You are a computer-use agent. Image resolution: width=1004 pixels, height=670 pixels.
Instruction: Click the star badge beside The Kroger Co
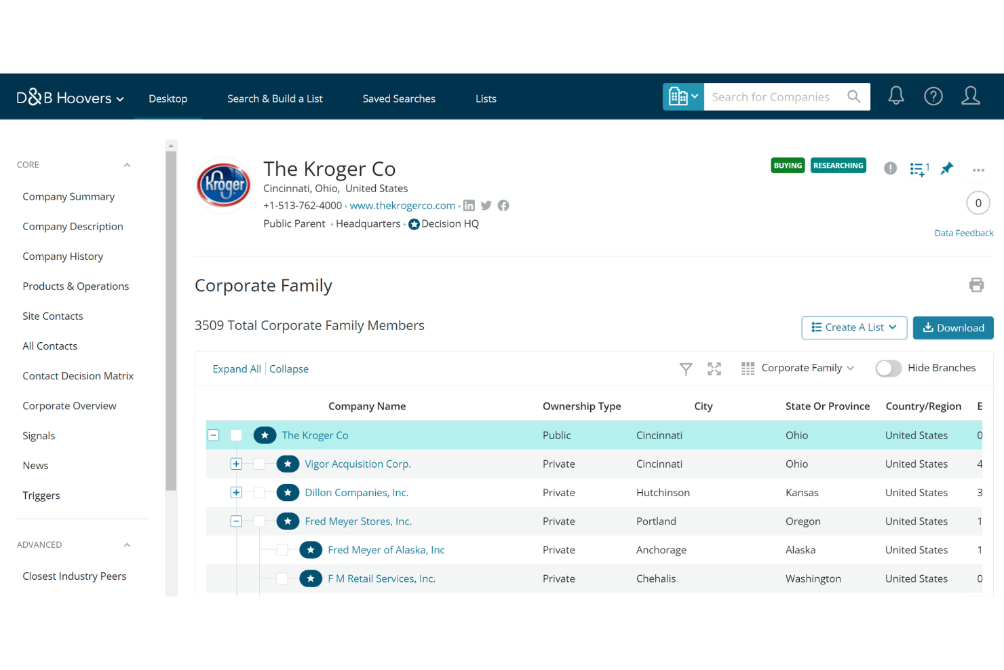click(x=265, y=435)
